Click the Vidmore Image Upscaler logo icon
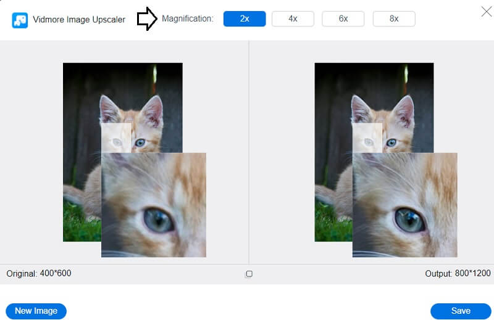The image size is (494, 320). 20,20
